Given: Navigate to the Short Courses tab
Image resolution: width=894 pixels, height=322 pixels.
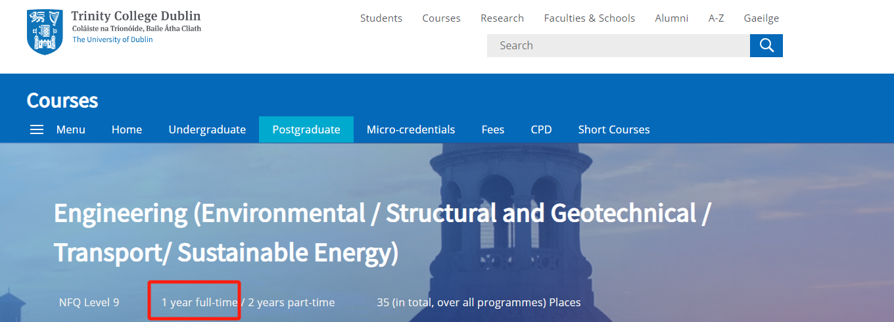Looking at the screenshot, I should (x=613, y=129).
